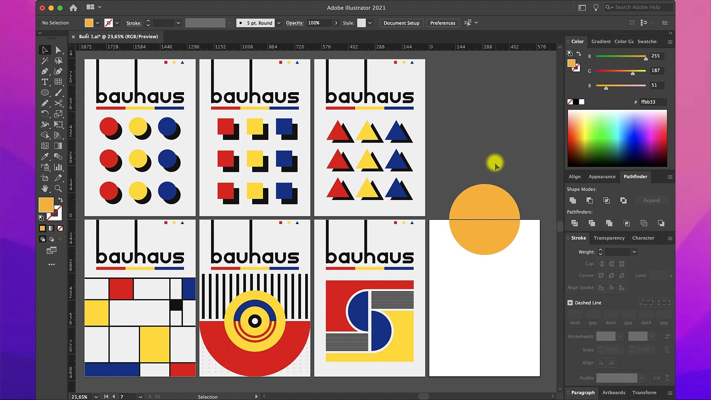Screen dimensions: 711x400
Task: Click the Preferences button
Action: 443,23
